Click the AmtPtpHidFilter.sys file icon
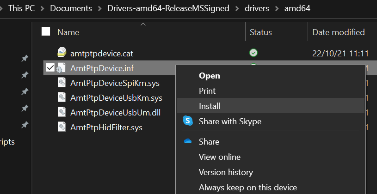Viewport: 377px width, 194px height. click(62, 127)
